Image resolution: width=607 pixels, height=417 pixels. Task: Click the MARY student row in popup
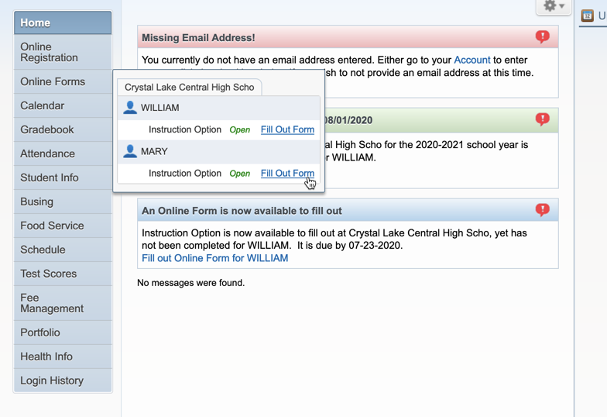(218, 152)
